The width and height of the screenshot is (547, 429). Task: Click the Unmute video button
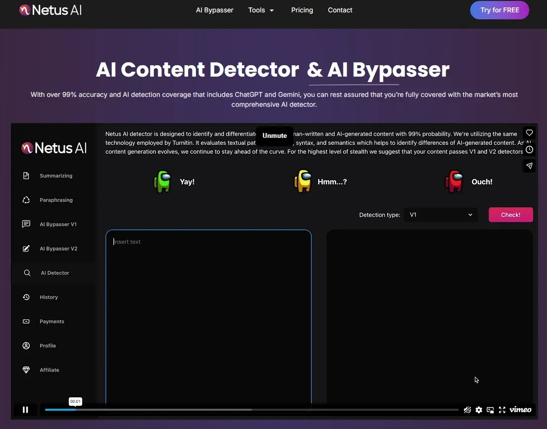coord(275,136)
